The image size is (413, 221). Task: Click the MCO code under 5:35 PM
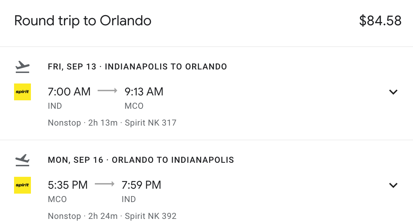(x=57, y=199)
